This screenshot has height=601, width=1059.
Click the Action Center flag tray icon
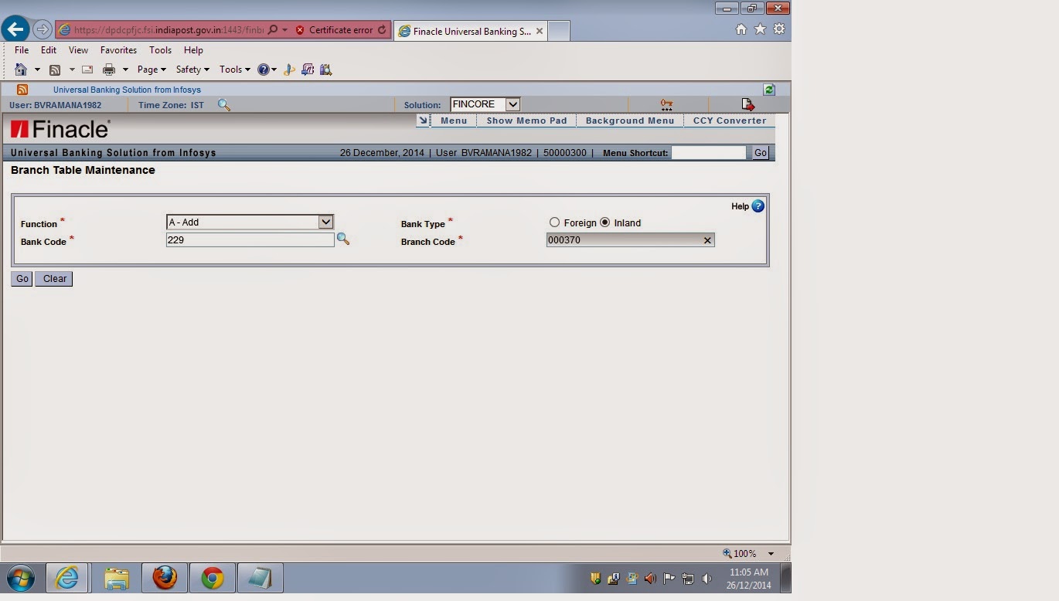tap(669, 578)
